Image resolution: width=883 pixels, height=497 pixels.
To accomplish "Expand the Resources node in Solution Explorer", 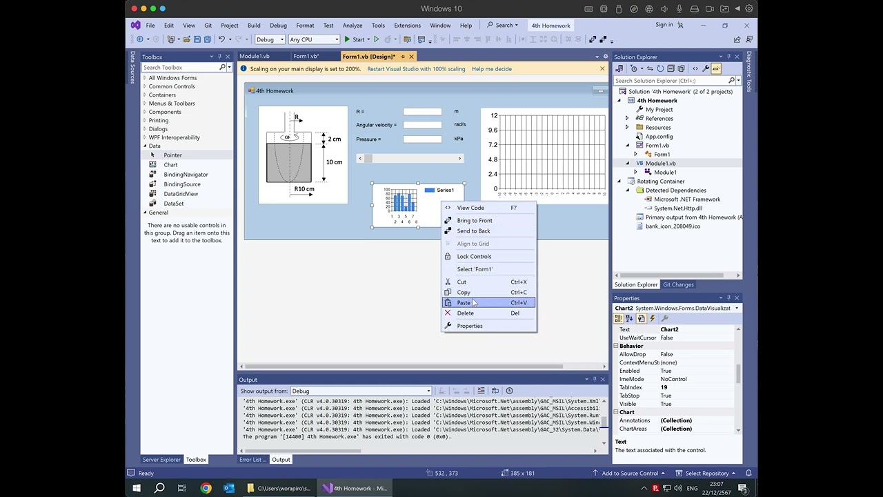I will pos(627,127).
